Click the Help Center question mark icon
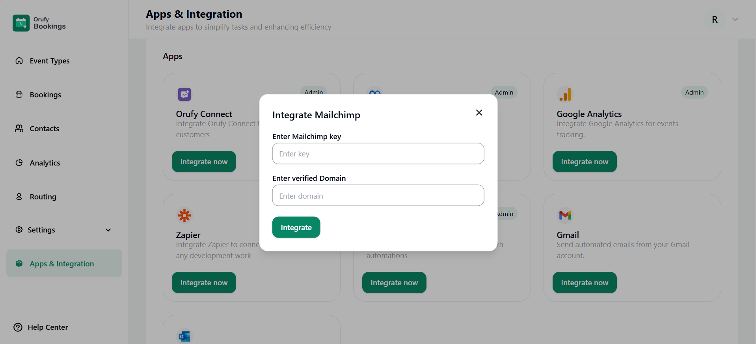Viewport: 756px width, 344px height. pyautogui.click(x=18, y=327)
